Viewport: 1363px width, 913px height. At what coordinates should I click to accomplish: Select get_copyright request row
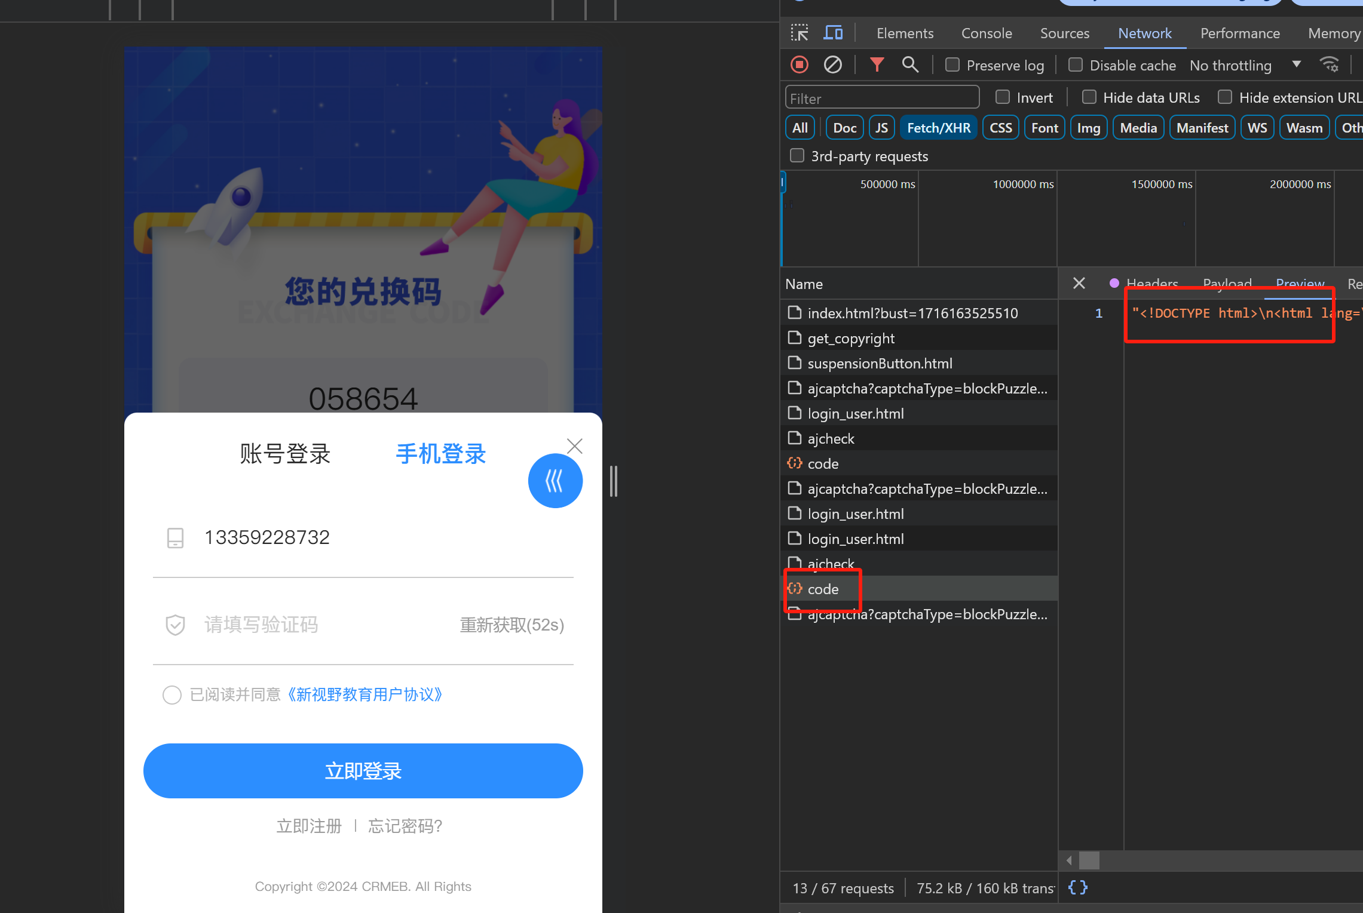919,338
